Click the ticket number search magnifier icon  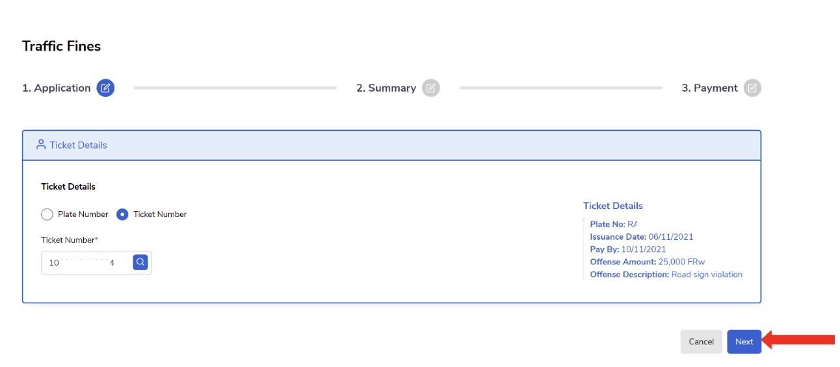click(140, 262)
